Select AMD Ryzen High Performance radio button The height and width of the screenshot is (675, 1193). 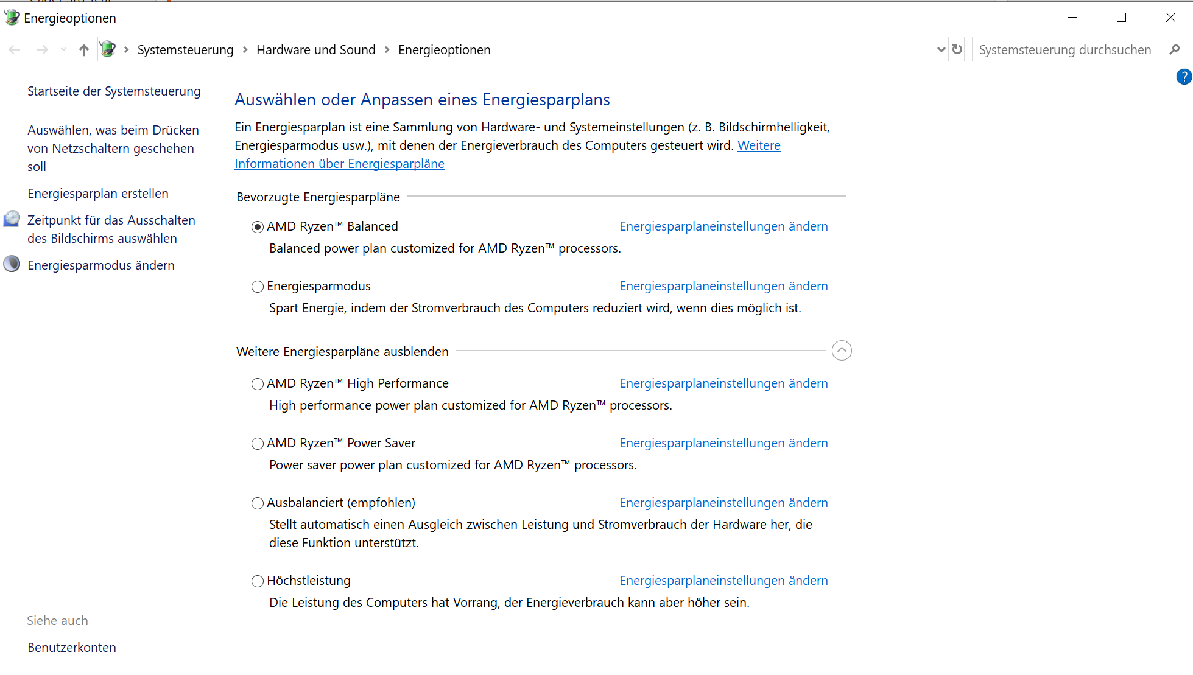pyautogui.click(x=258, y=384)
